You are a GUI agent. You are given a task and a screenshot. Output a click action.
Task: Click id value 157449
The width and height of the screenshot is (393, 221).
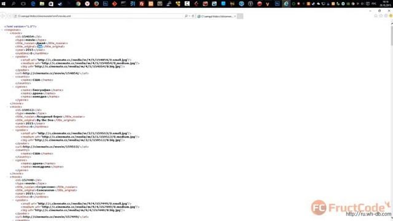tap(28, 180)
